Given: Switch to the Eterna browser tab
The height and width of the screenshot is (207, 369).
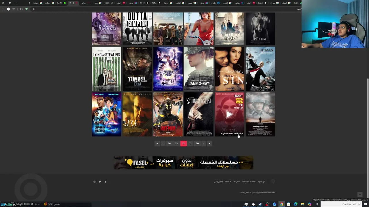Looking at the screenshot, I should pos(167,3).
